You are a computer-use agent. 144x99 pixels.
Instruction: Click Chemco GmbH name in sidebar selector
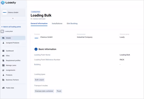(13, 13)
